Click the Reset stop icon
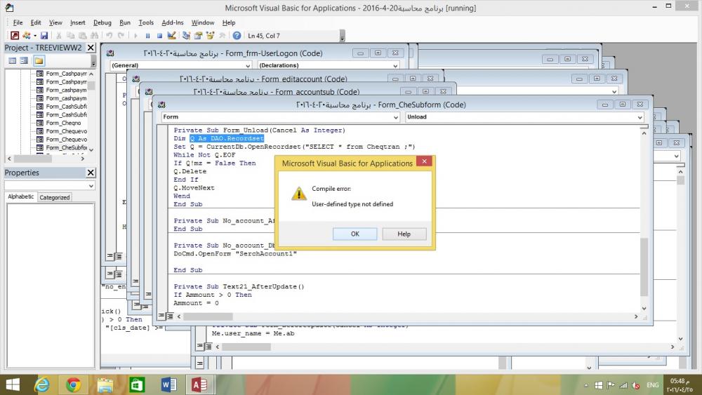This screenshot has width=702, height=395. tap(159, 35)
